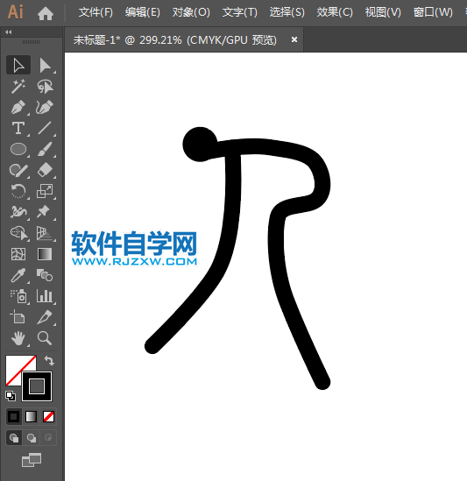Change screen mode button
Image resolution: width=467 pixels, height=481 pixels.
pyautogui.click(x=32, y=460)
